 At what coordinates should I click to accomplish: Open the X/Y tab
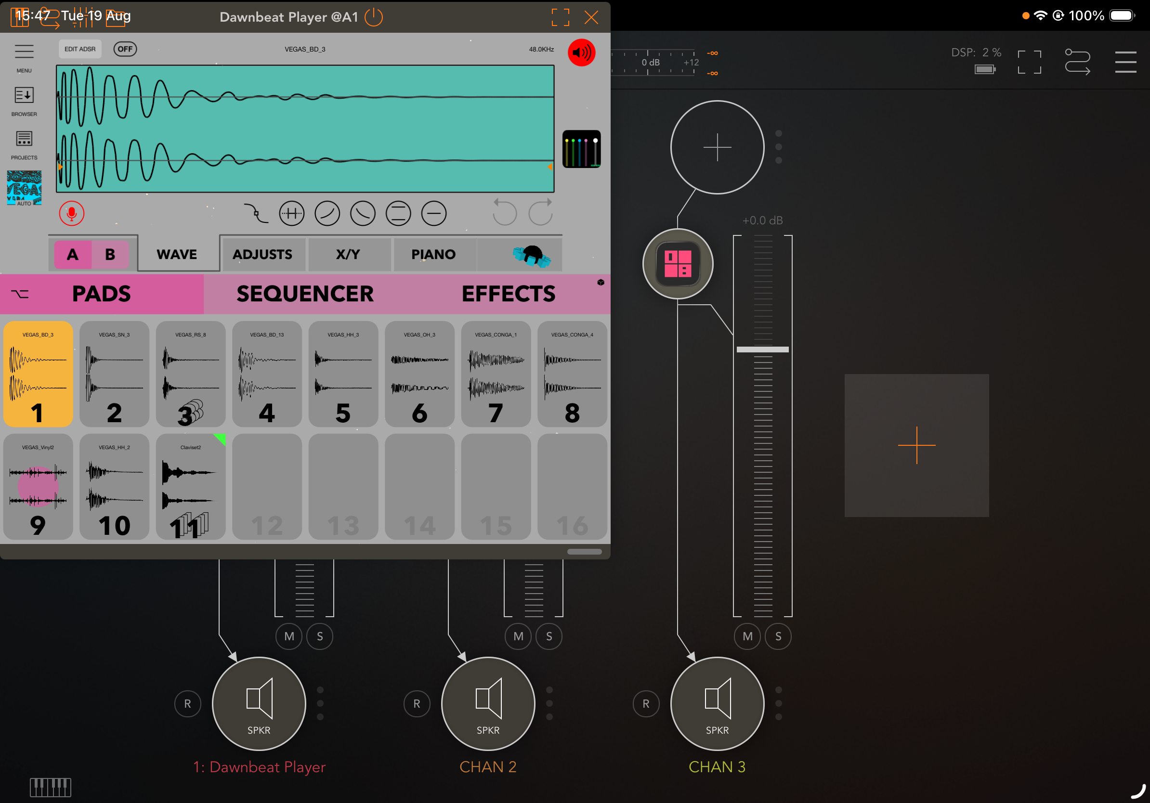(x=348, y=254)
